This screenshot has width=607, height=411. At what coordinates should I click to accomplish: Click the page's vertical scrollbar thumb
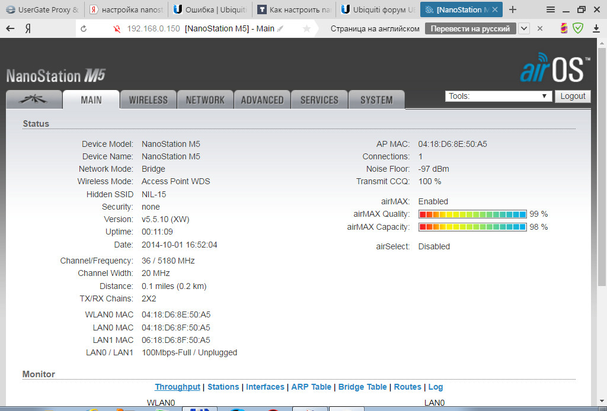click(x=602, y=166)
